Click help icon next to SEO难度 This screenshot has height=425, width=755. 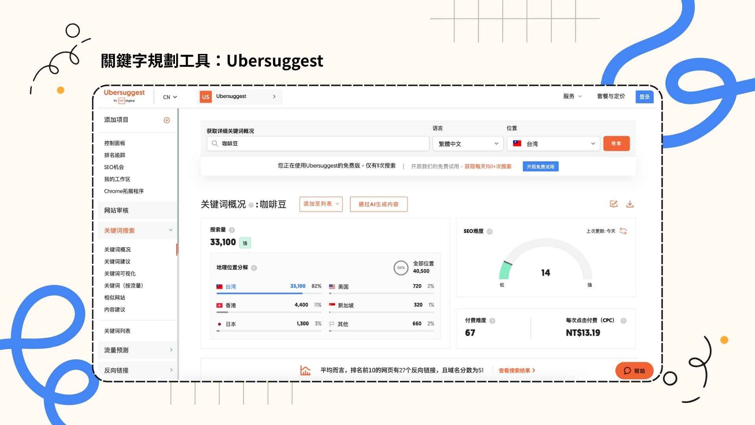pos(490,231)
